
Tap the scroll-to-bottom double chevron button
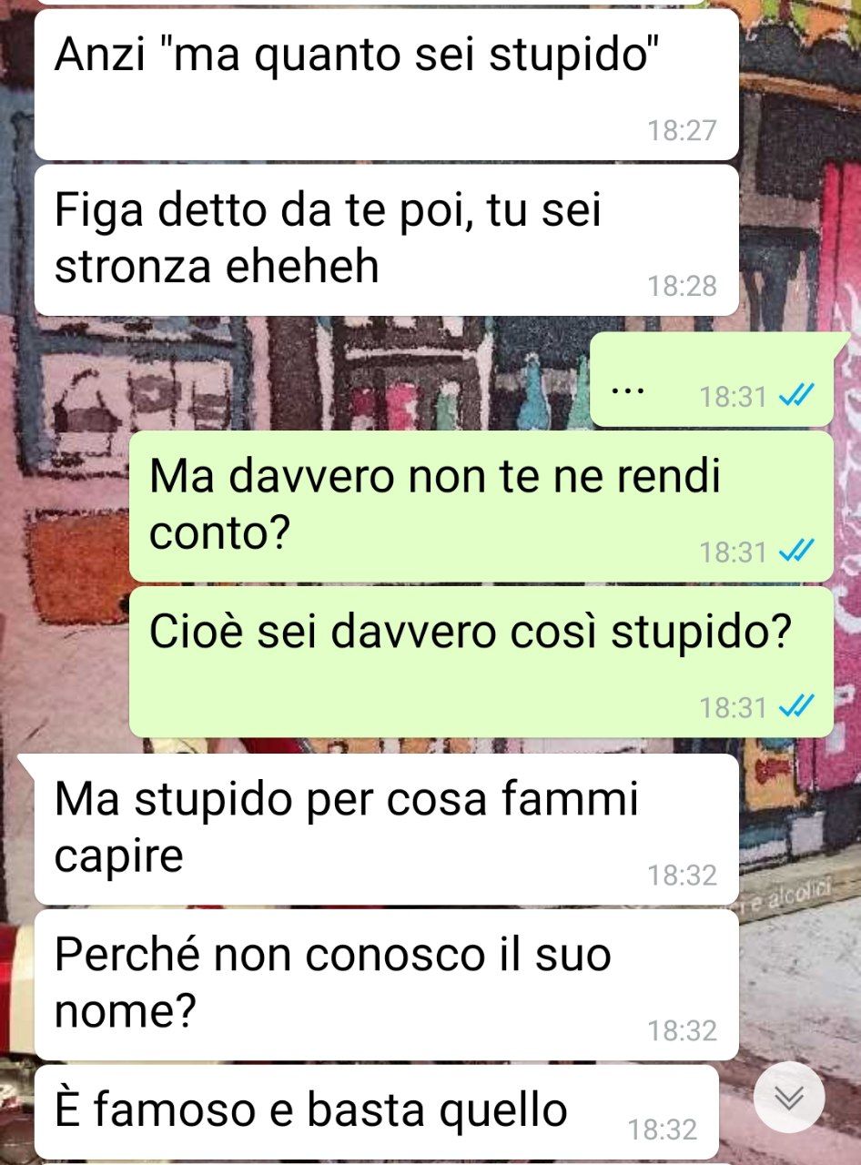[789, 1098]
